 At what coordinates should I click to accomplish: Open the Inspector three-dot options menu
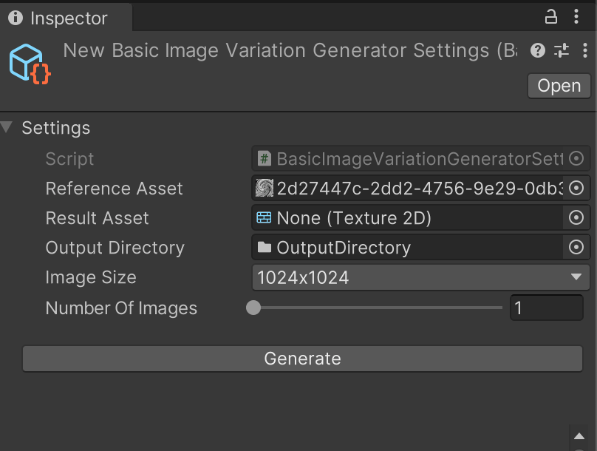pos(577,16)
